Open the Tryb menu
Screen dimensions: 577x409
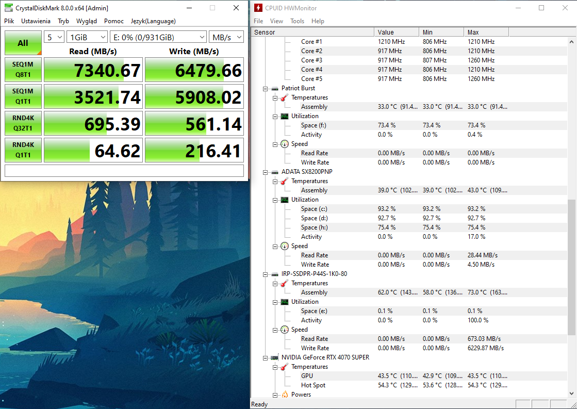63,21
